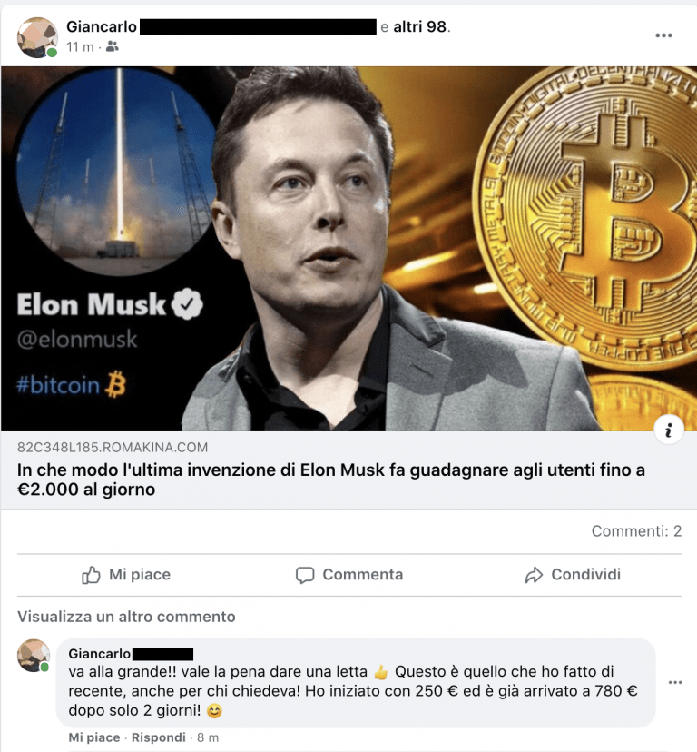The image size is (697, 752).
Task: Click the Condividi share arrow icon
Action: [534, 575]
